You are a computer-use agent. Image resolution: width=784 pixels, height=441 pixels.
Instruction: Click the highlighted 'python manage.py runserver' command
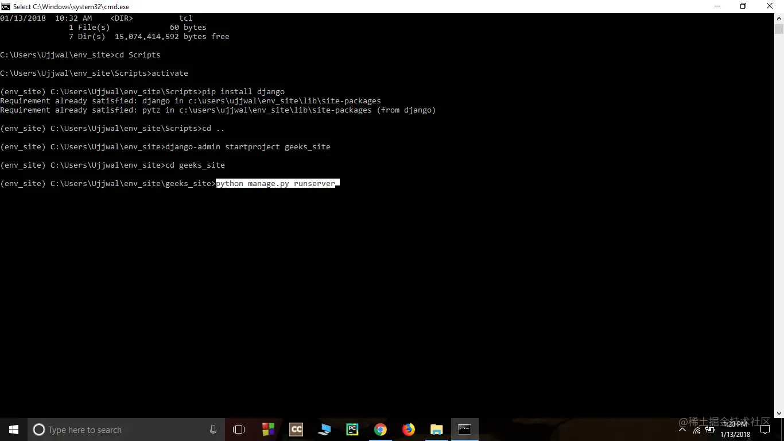pos(275,183)
